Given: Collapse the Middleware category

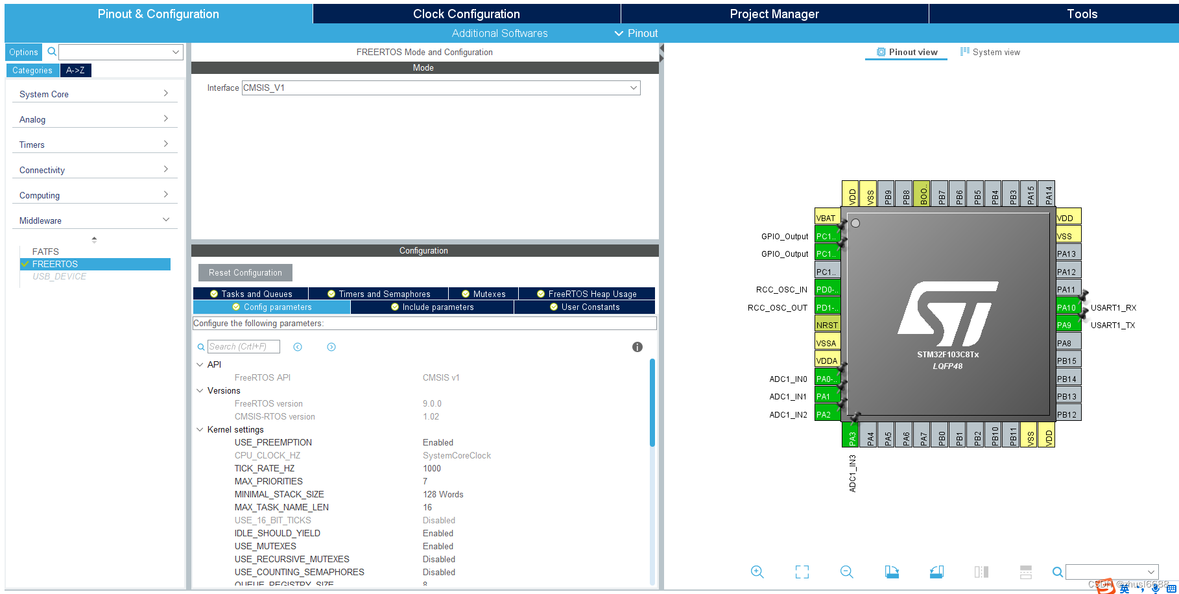Looking at the screenshot, I should 167,220.
